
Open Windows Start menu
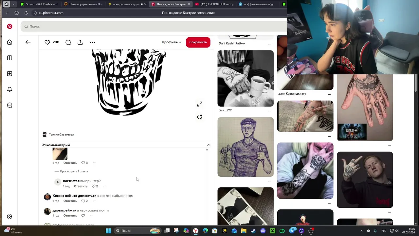click(108, 231)
